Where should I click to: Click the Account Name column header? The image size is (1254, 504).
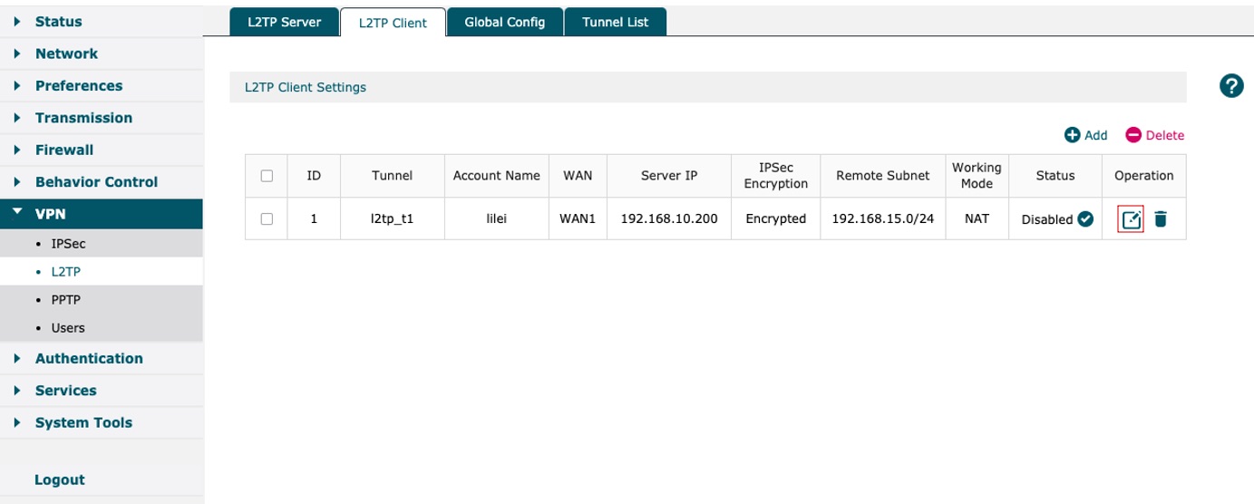pos(497,176)
